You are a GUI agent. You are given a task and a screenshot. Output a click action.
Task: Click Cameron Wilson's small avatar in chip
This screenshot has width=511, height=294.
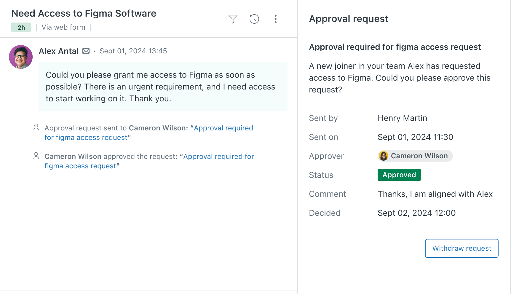(x=384, y=156)
